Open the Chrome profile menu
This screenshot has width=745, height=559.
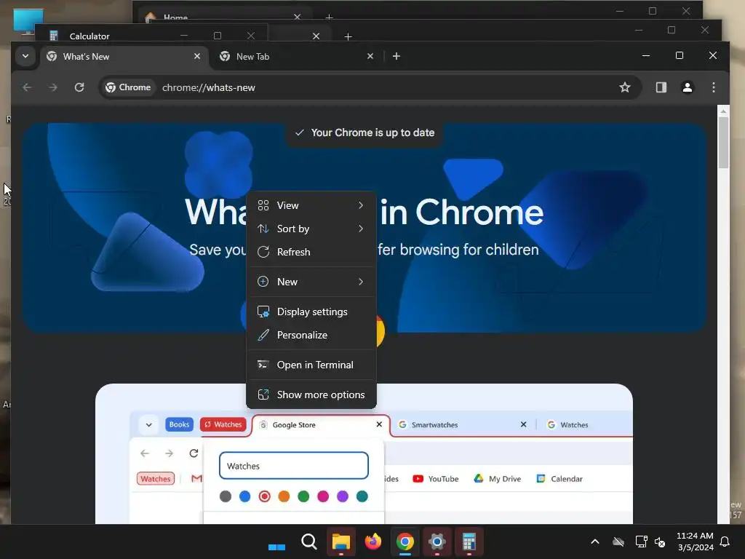pyautogui.click(x=687, y=87)
